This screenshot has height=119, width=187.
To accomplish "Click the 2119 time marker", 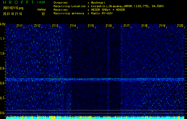I will [x=162, y=26].
